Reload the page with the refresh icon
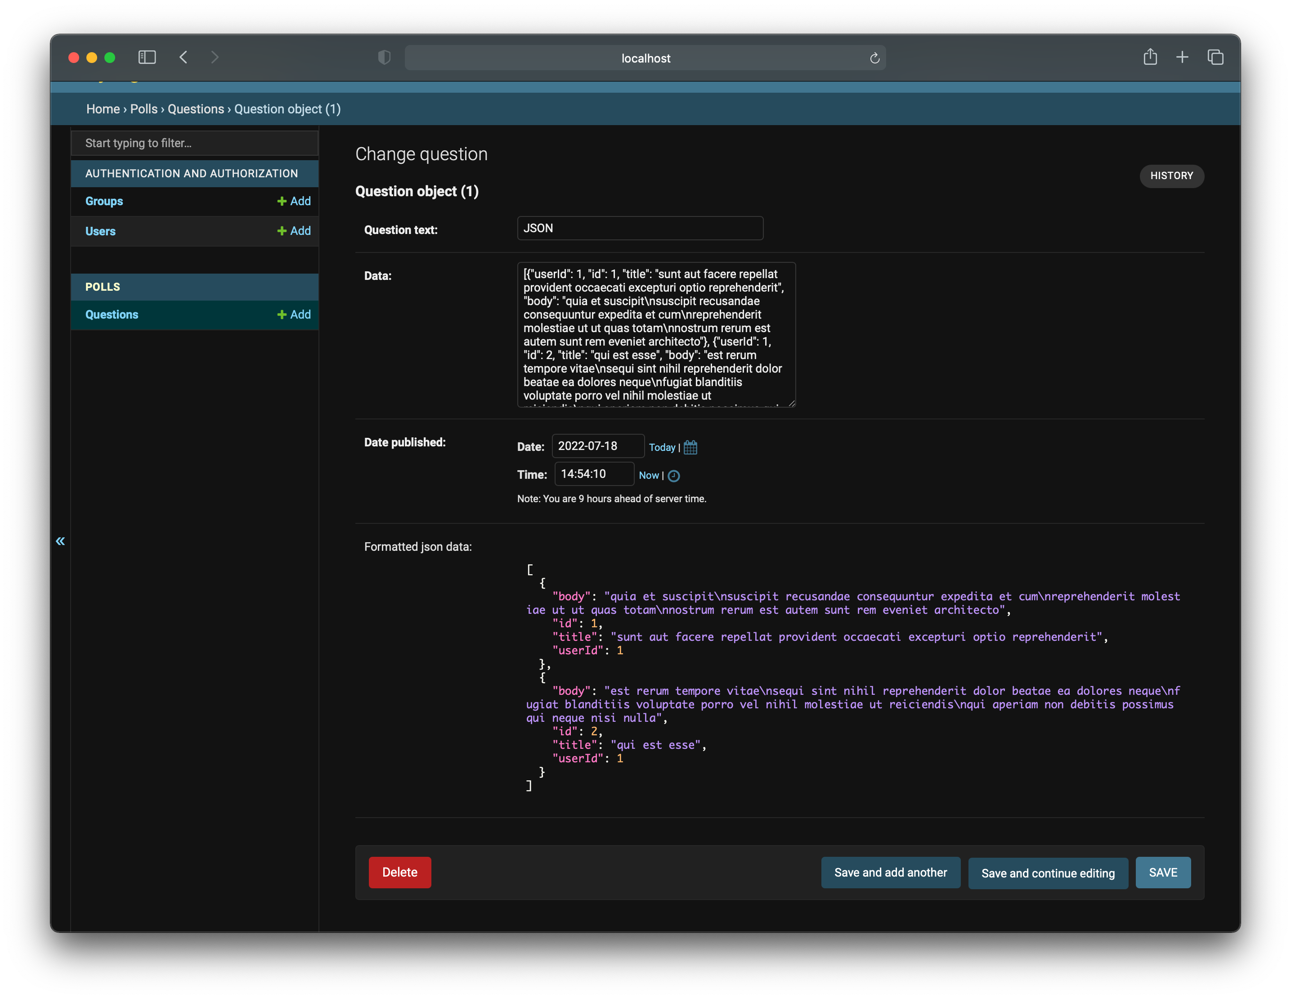The height and width of the screenshot is (999, 1291). [x=874, y=58]
